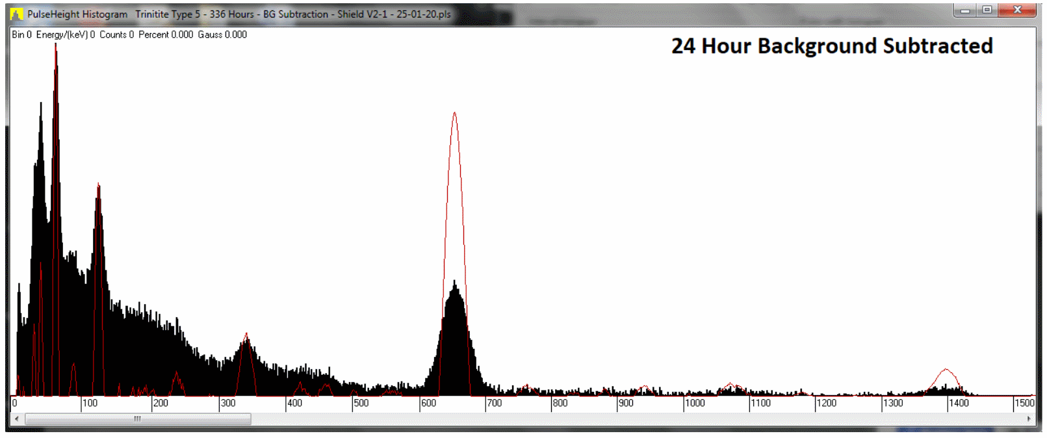This screenshot has height=438, width=1047.
Task: Click the 1000 keV axis tick label
Action: point(695,404)
